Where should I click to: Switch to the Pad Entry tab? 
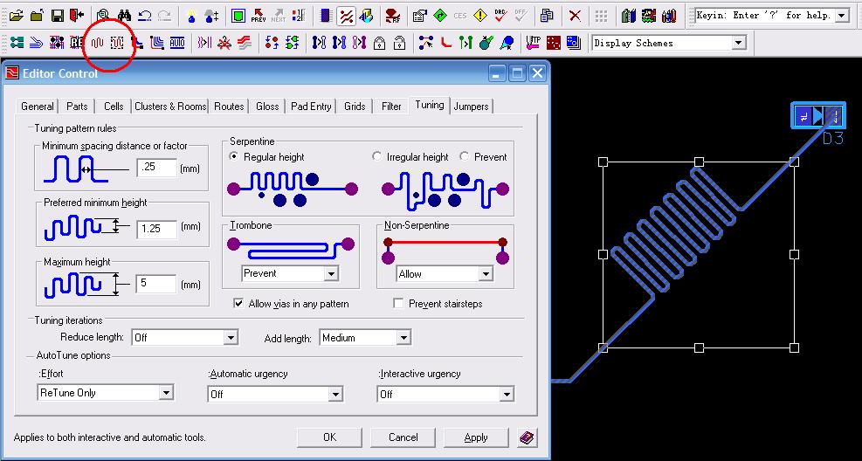click(x=311, y=107)
